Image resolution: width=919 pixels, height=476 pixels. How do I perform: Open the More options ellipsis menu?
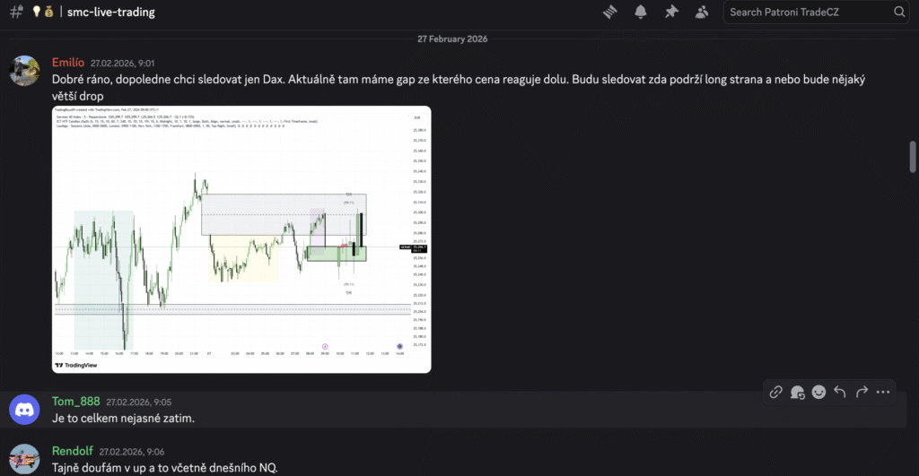pos(883,392)
